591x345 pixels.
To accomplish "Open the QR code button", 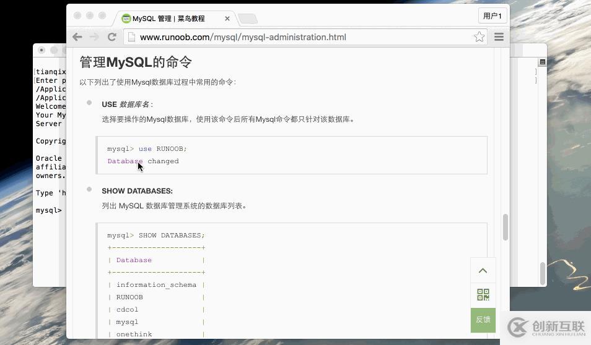I will pyautogui.click(x=483, y=294).
